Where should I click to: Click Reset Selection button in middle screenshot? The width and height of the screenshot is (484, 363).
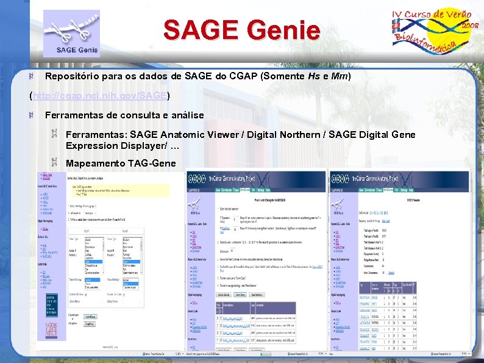(x=257, y=295)
